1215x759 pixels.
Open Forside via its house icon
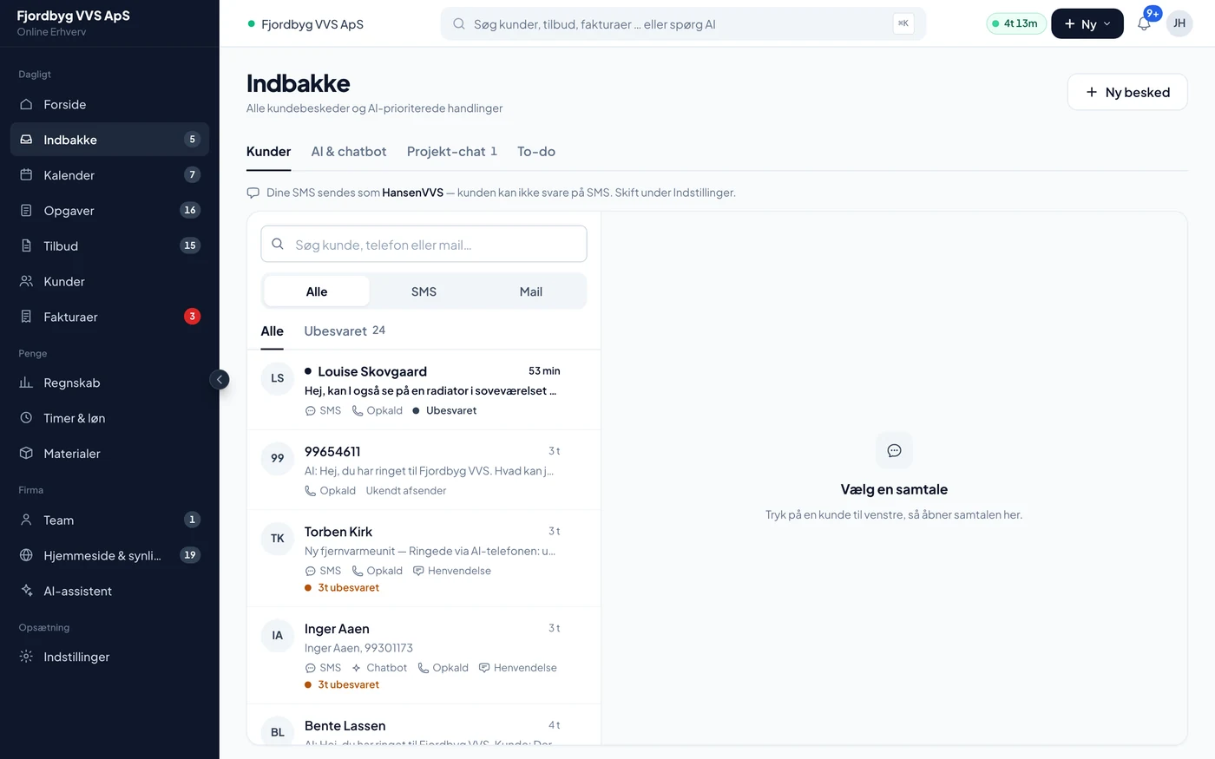[x=26, y=104]
